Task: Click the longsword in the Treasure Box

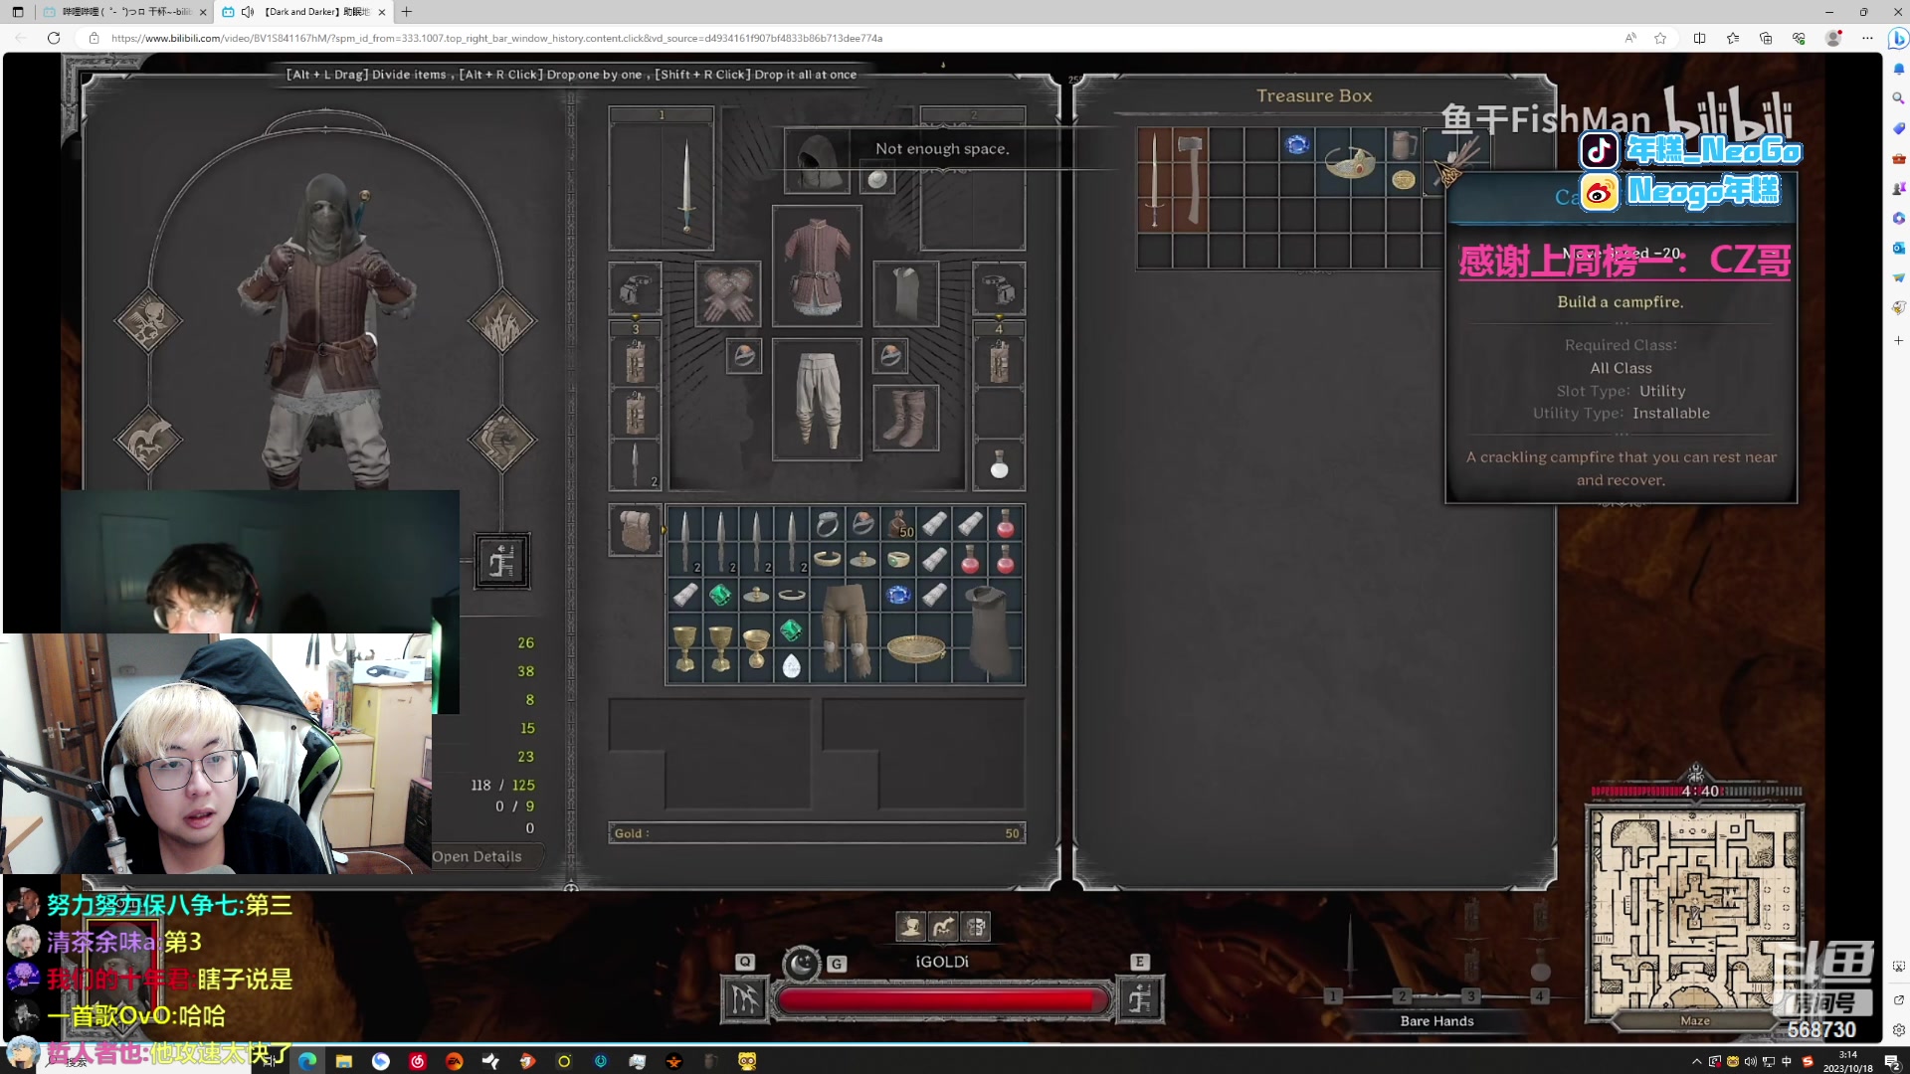Action: tap(1154, 180)
